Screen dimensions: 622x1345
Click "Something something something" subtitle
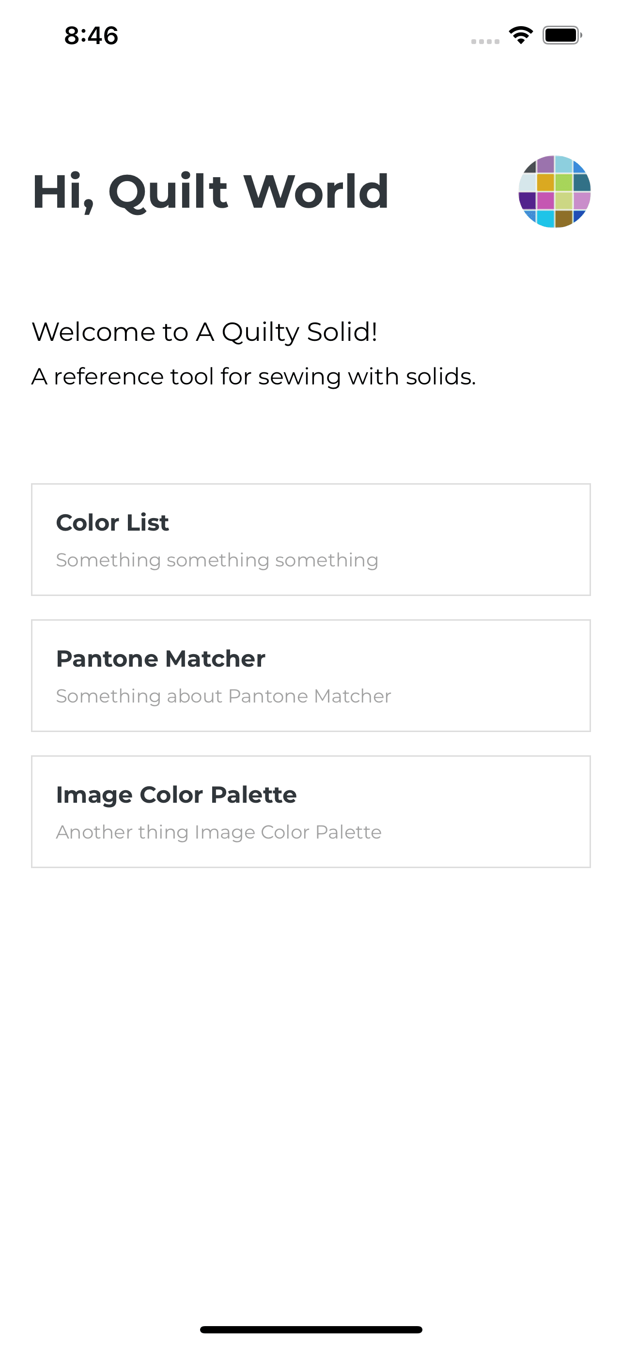pyautogui.click(x=217, y=560)
